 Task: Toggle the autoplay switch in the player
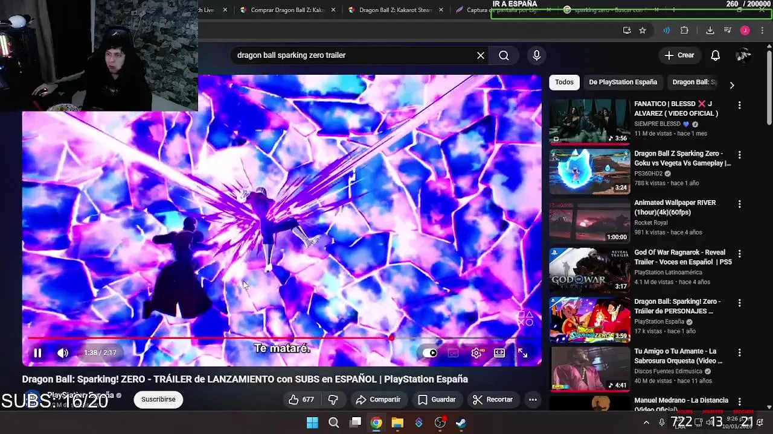(x=430, y=353)
